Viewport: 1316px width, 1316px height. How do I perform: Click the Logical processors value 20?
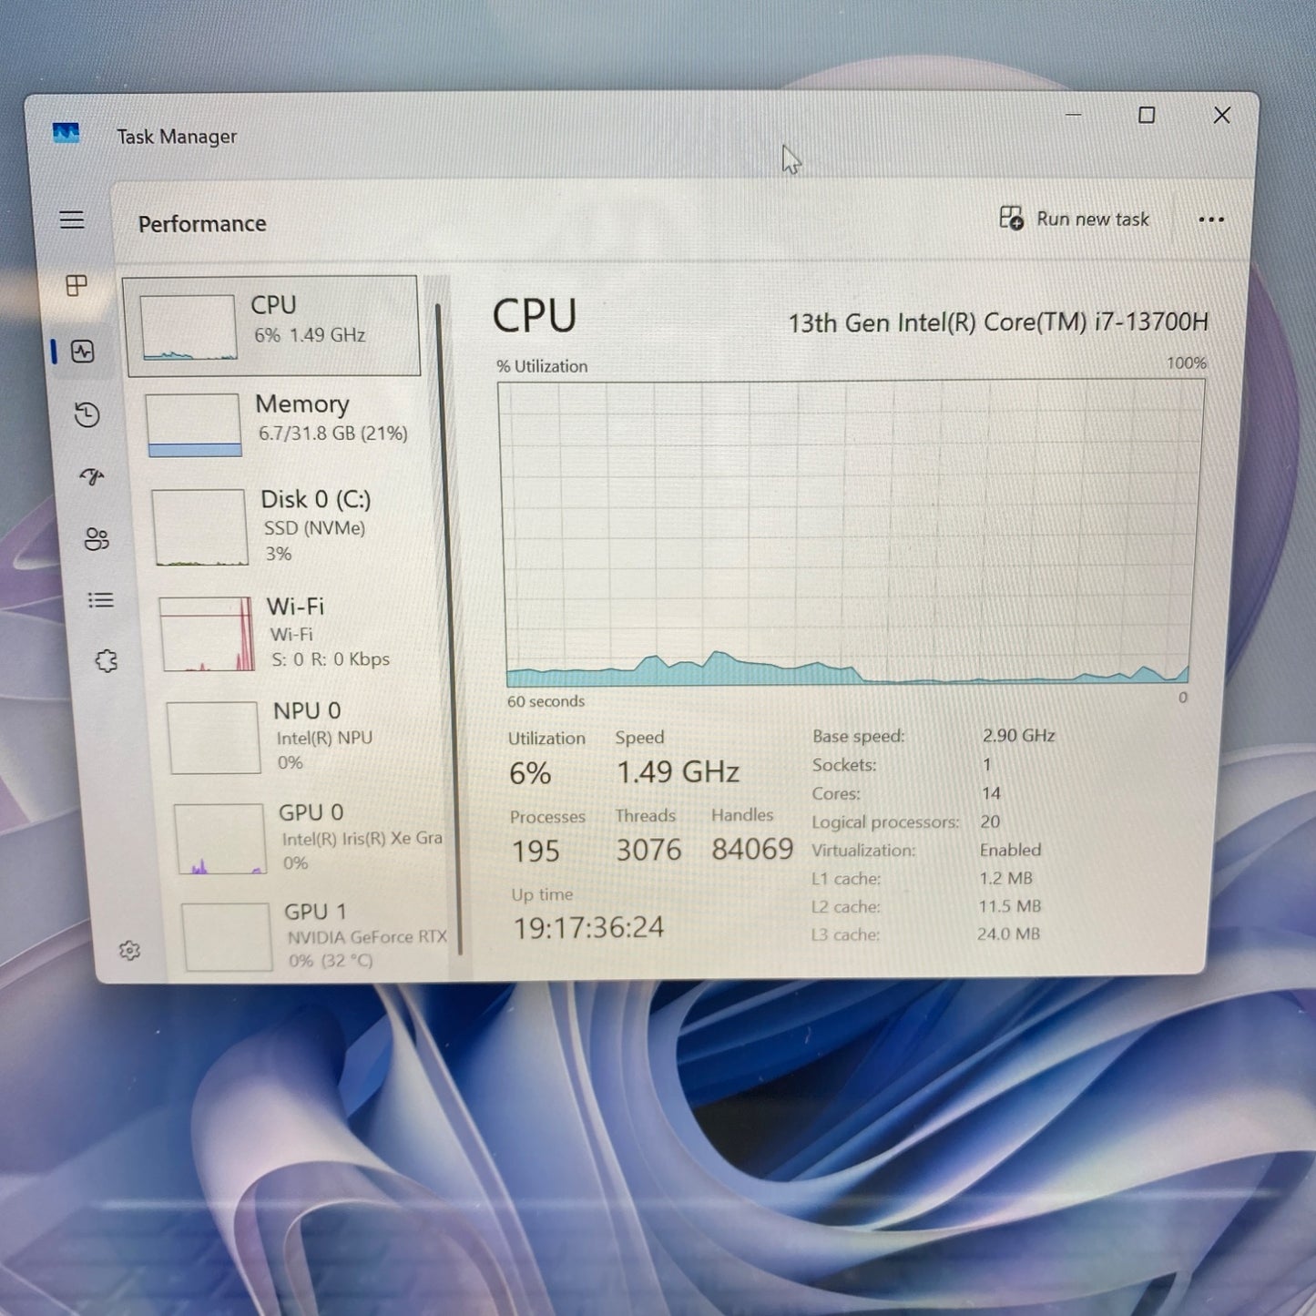point(990,821)
